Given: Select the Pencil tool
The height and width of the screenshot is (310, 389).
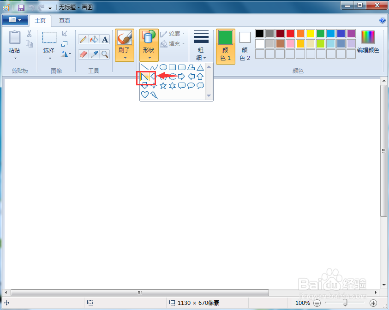Looking at the screenshot, I should click(84, 39).
